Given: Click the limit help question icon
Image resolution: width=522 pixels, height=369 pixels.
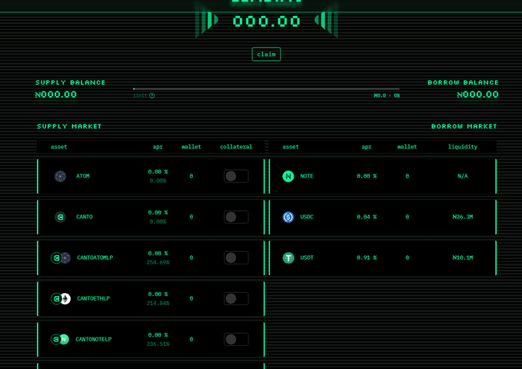Looking at the screenshot, I should coord(151,95).
